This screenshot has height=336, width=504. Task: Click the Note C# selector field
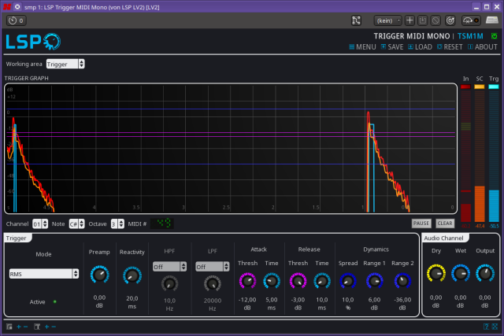[76, 223]
